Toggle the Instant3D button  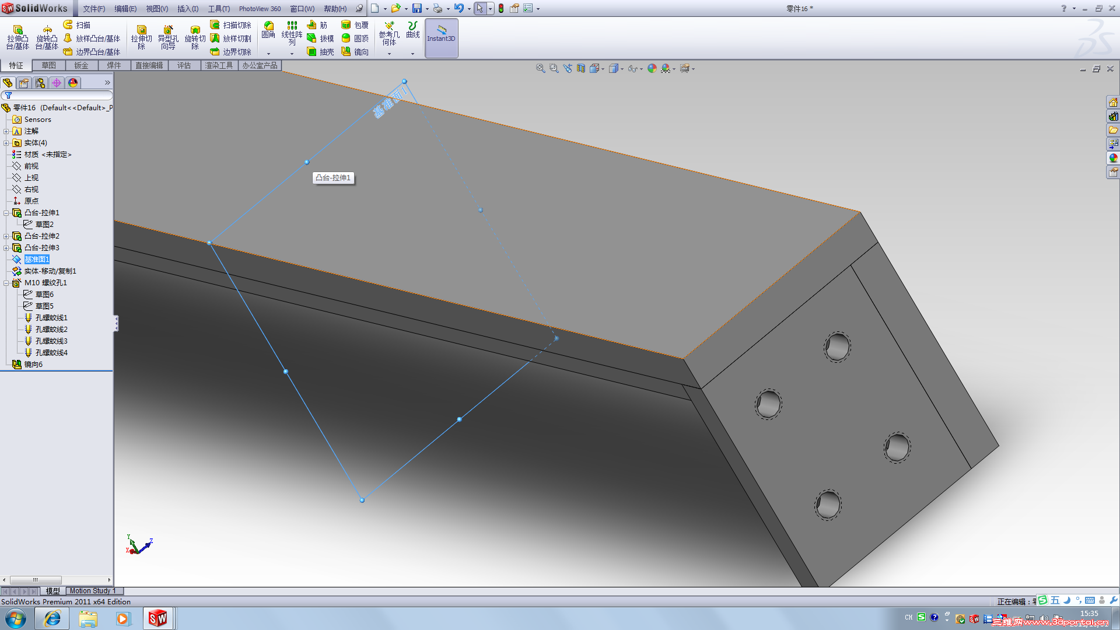[x=441, y=38]
